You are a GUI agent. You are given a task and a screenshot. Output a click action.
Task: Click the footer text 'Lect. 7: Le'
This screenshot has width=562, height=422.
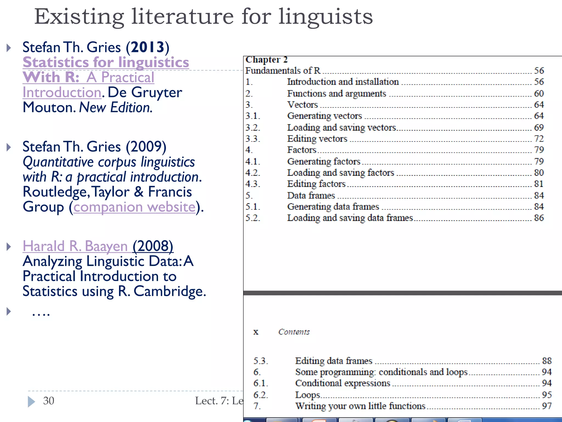(219, 401)
